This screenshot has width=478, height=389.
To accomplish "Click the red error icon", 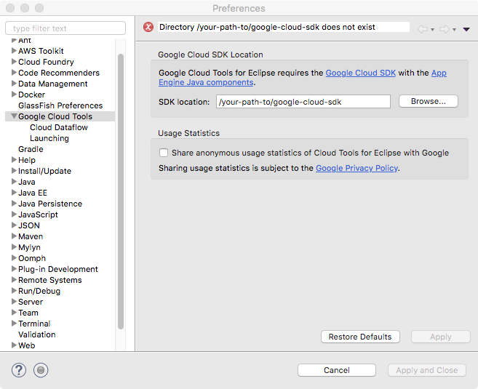I will [148, 27].
